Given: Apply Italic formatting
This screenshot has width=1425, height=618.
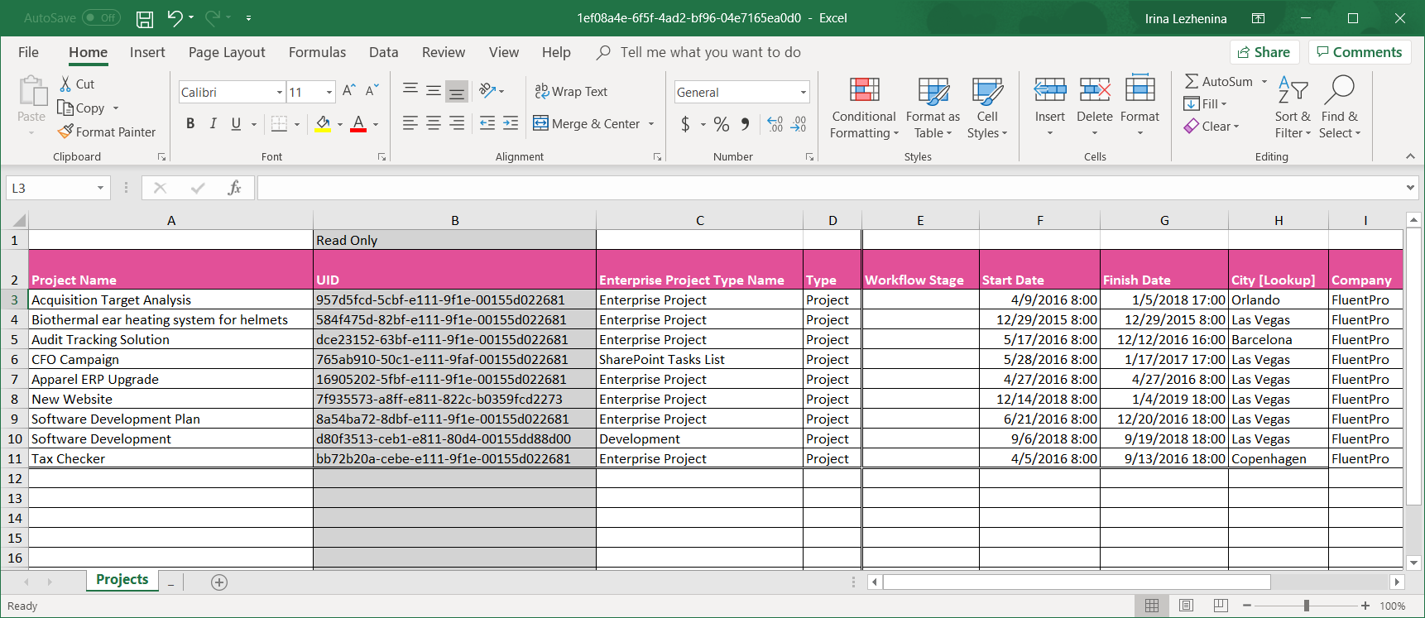Looking at the screenshot, I should point(214,123).
